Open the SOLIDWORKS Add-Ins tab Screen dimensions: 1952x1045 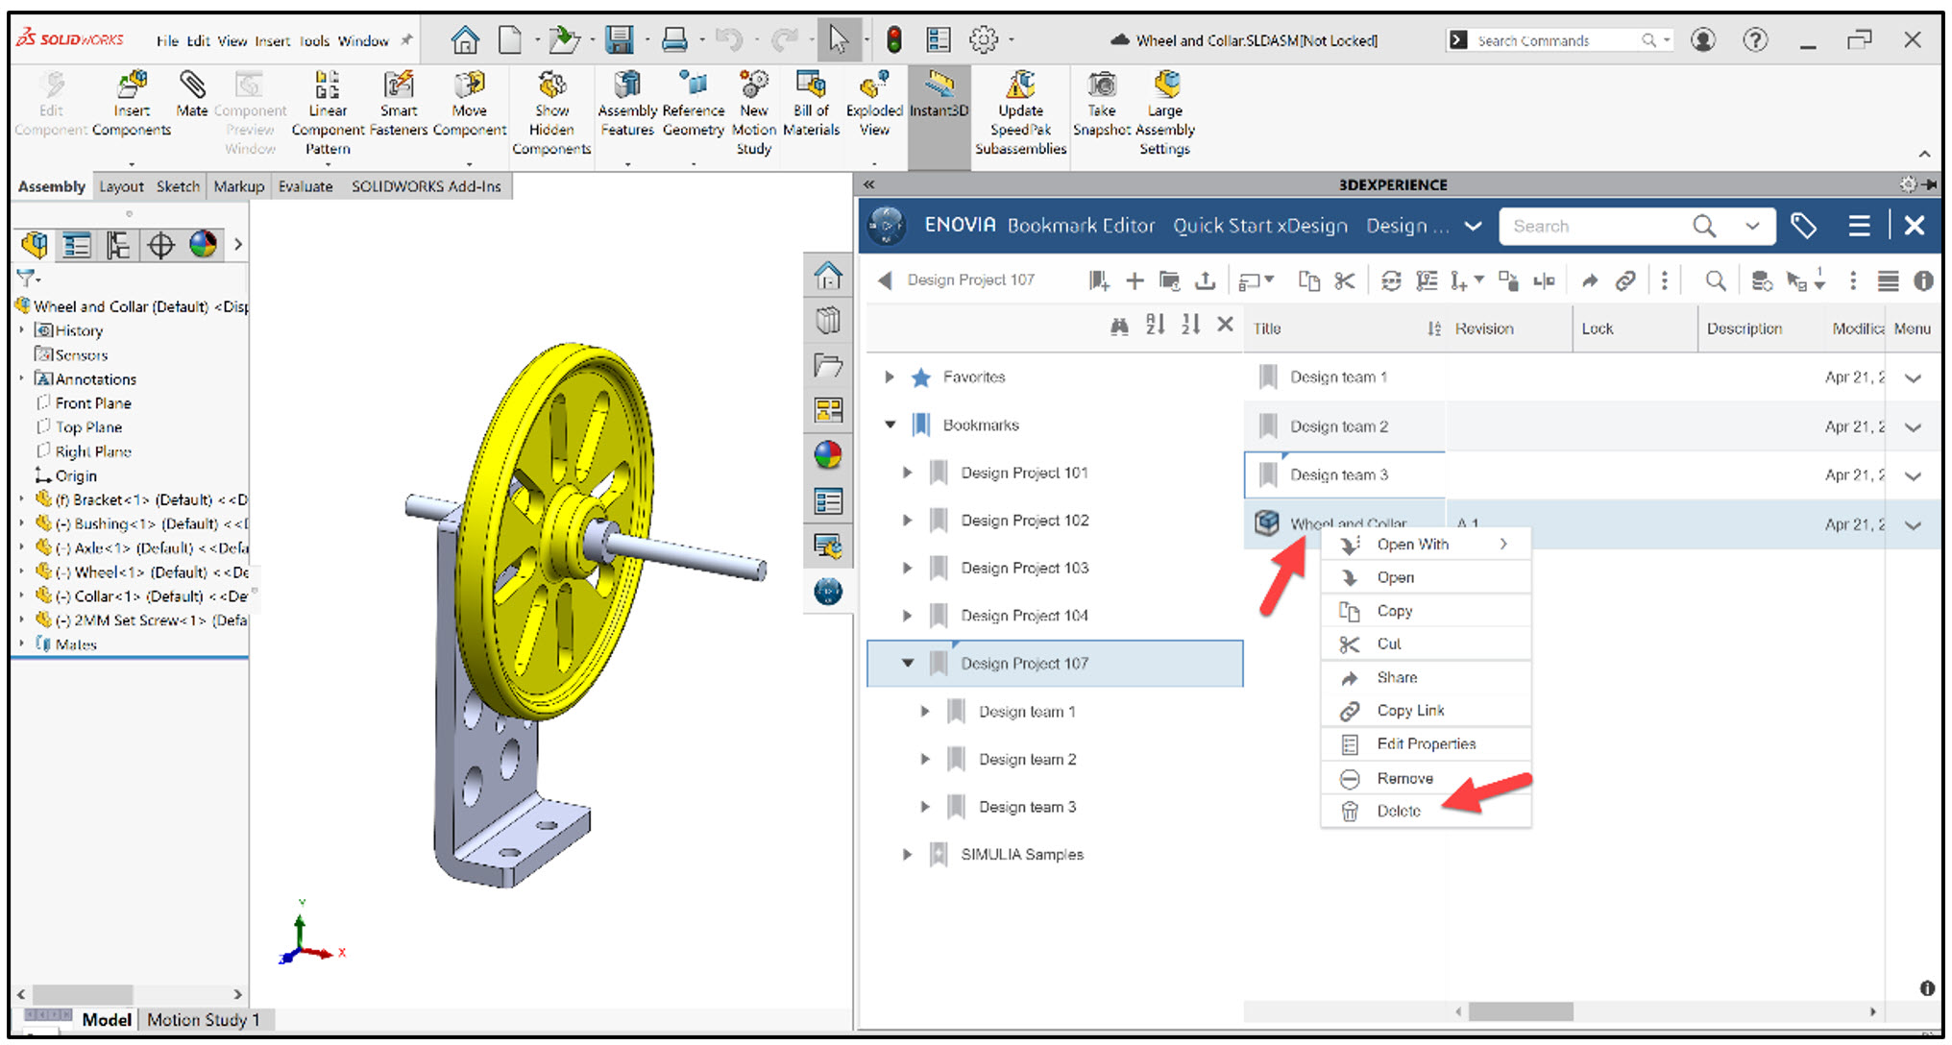(x=427, y=185)
